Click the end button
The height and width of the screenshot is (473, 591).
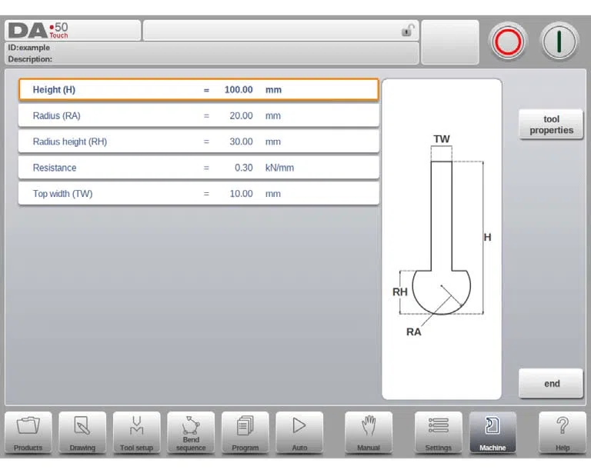(551, 383)
